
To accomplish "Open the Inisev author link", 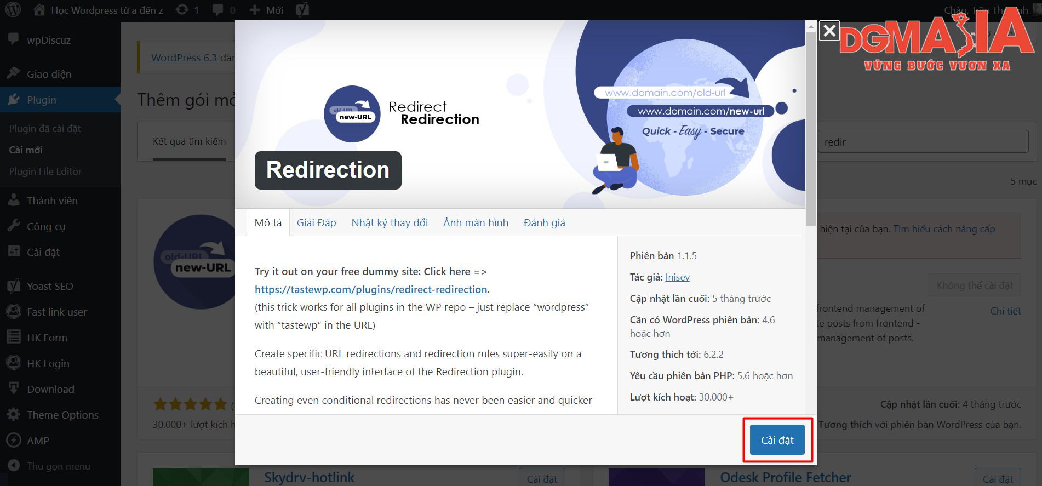I will tap(677, 277).
